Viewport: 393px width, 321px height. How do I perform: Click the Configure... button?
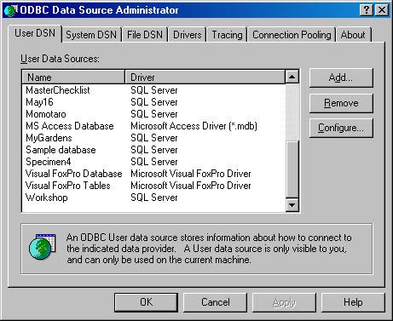[341, 128]
